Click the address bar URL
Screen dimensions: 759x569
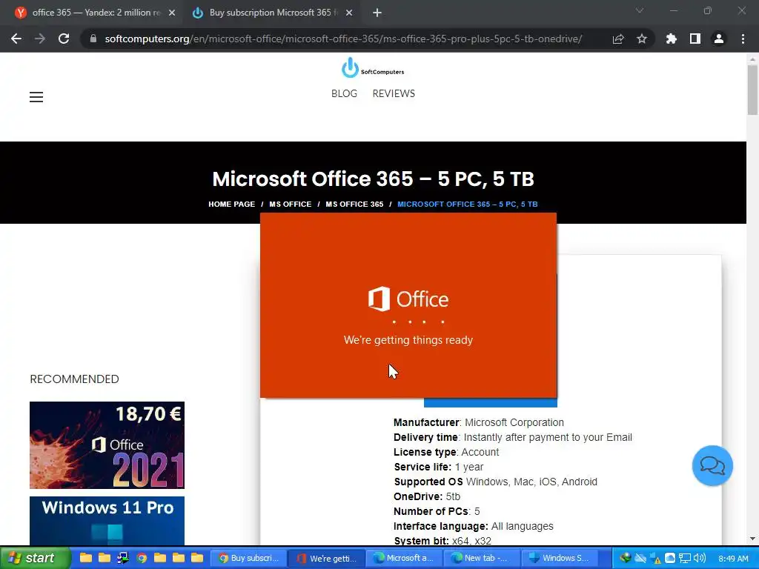click(x=343, y=39)
